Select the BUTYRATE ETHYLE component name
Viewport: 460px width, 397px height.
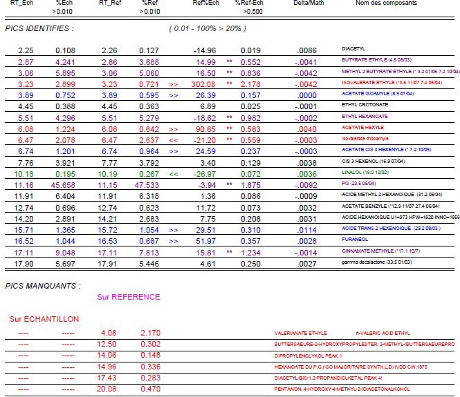[376, 60]
